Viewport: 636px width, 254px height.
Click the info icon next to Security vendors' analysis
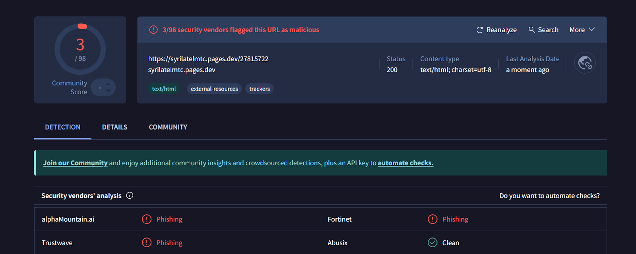tap(130, 195)
